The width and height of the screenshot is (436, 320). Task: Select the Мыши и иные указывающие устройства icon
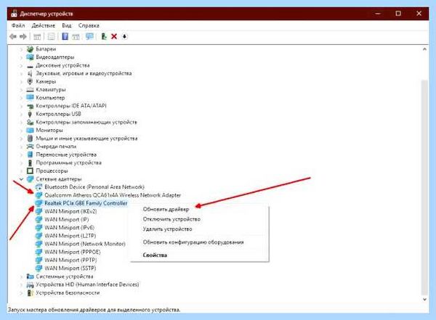(30, 138)
